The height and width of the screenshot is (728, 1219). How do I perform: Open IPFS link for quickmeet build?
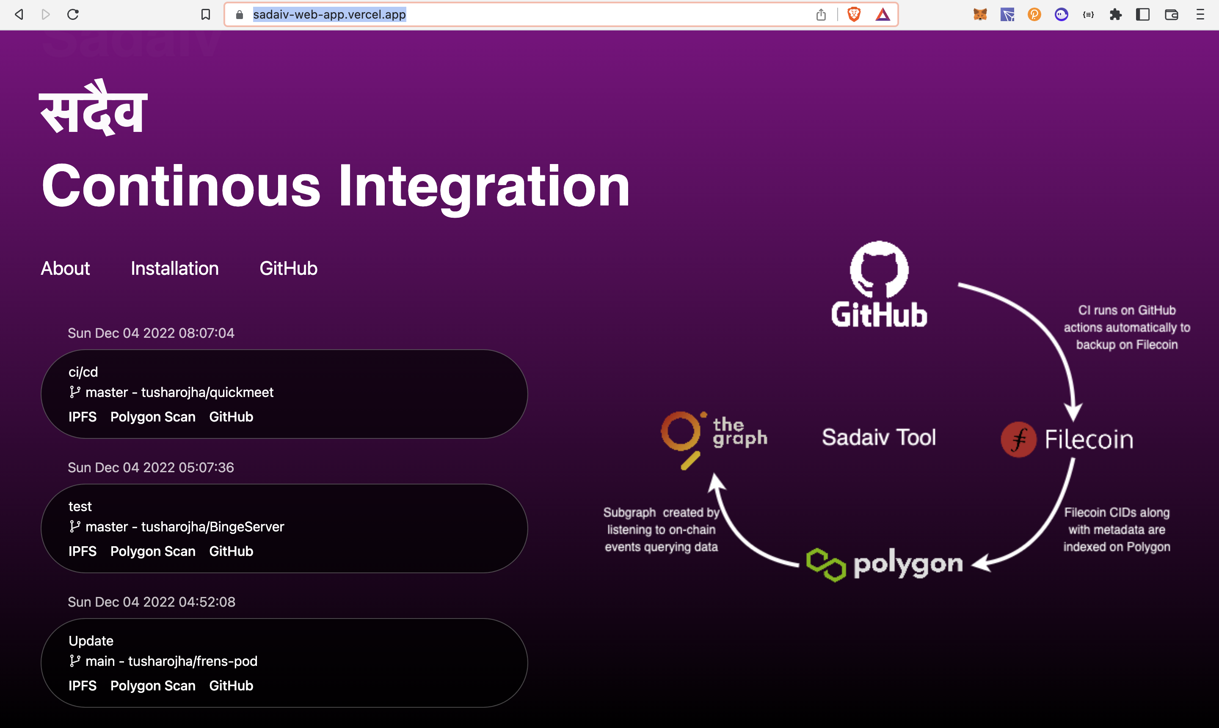pyautogui.click(x=83, y=416)
